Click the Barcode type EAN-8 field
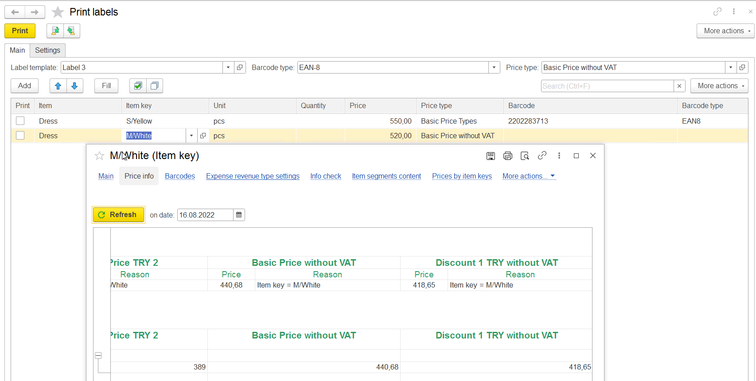 click(393, 67)
